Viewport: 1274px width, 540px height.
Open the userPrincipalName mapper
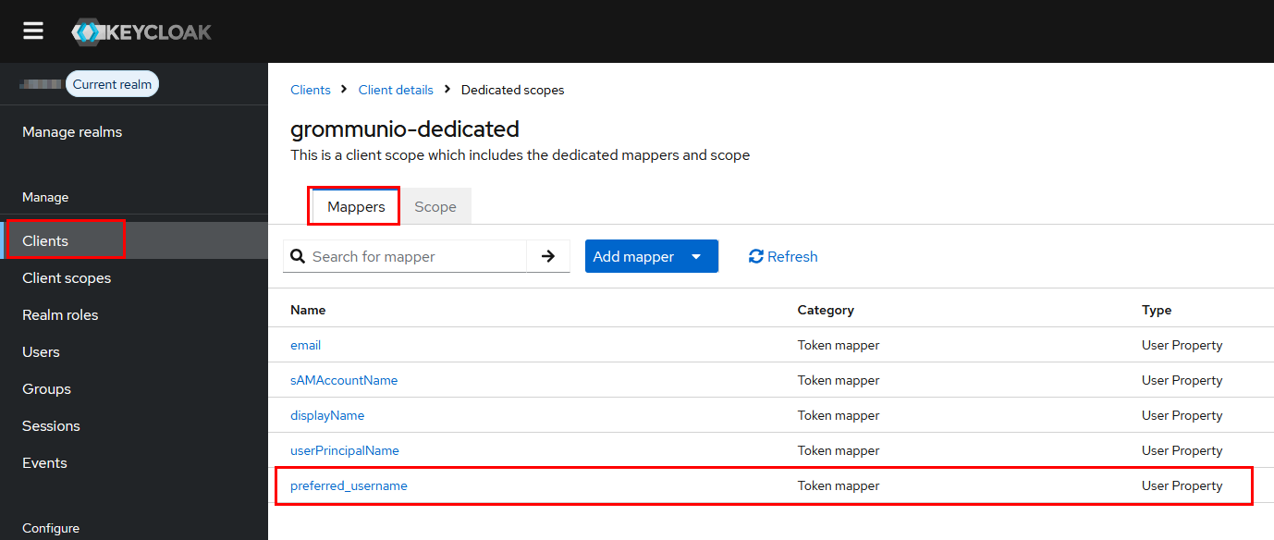click(345, 450)
